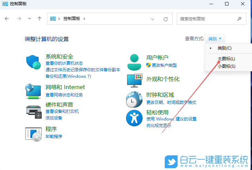Viewport: 252px width, 170px height.
Task: Open the 网络和 Internet category
Action: coord(65,87)
